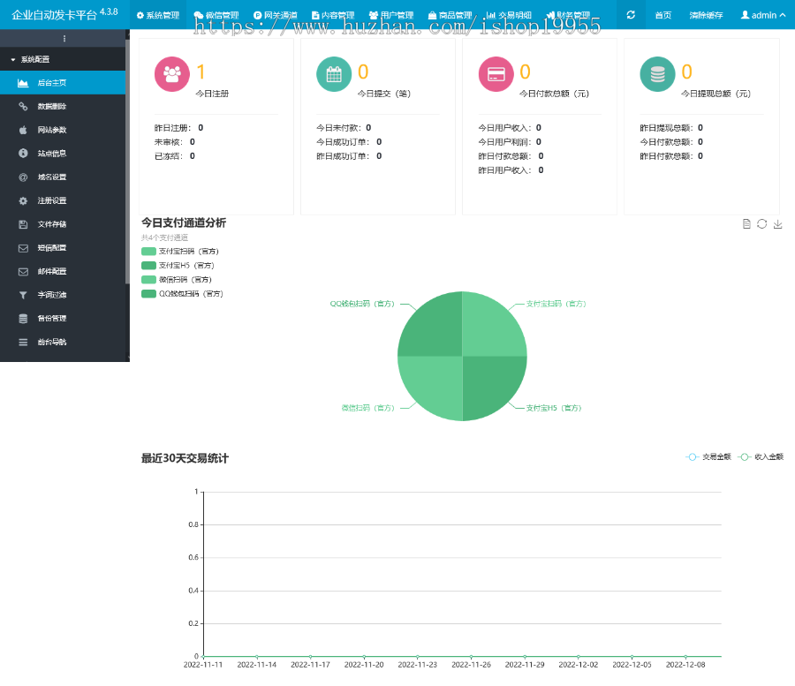Open the admin user dropdown
The image size is (795, 686).
pos(762,15)
